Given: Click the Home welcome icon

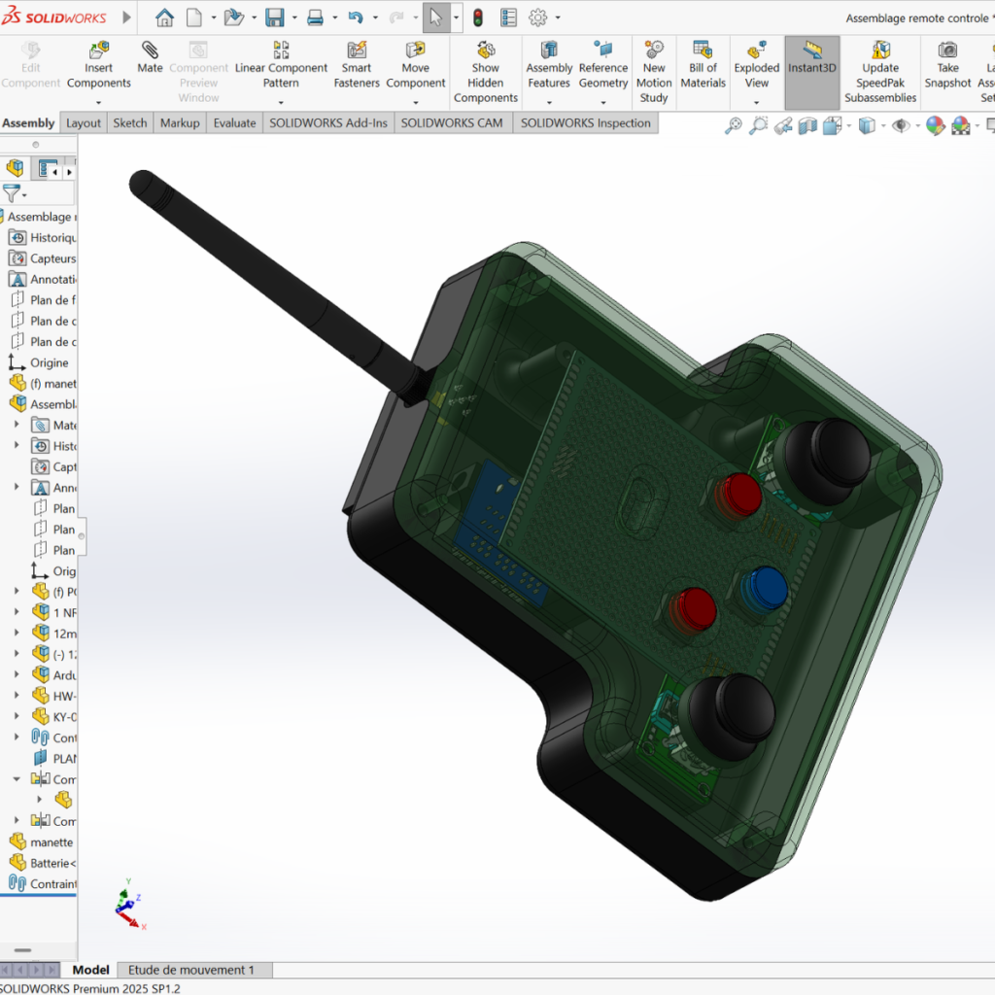Looking at the screenshot, I should coord(164,17).
